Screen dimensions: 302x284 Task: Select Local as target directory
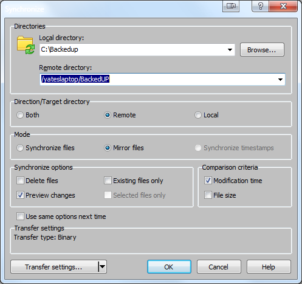tap(198, 115)
